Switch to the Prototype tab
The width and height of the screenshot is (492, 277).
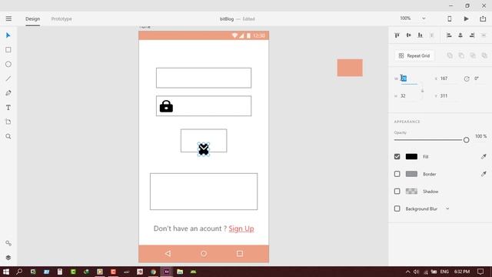(61, 18)
